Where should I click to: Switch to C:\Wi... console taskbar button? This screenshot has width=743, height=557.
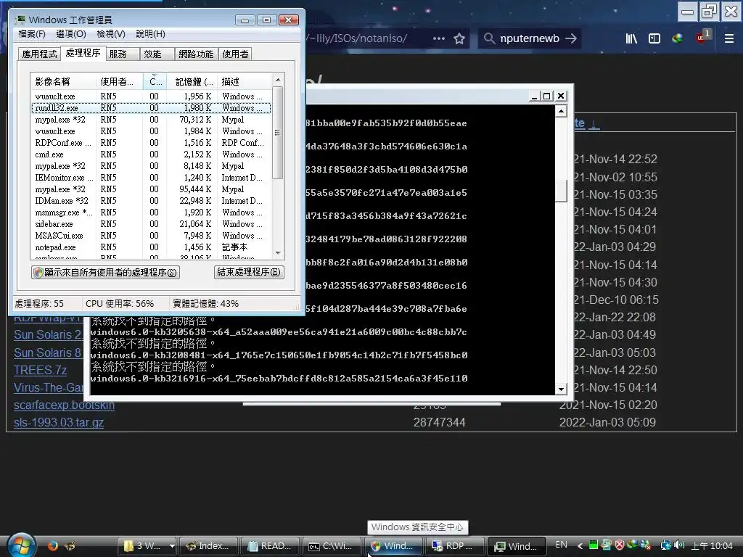[330, 545]
